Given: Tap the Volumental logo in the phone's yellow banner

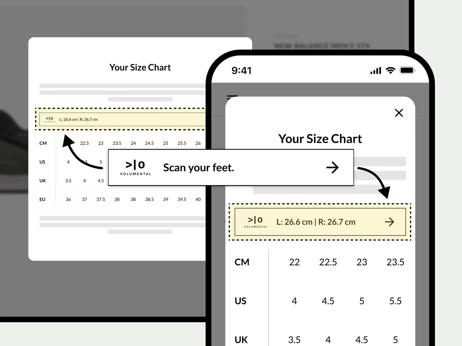Looking at the screenshot, I should [255, 222].
